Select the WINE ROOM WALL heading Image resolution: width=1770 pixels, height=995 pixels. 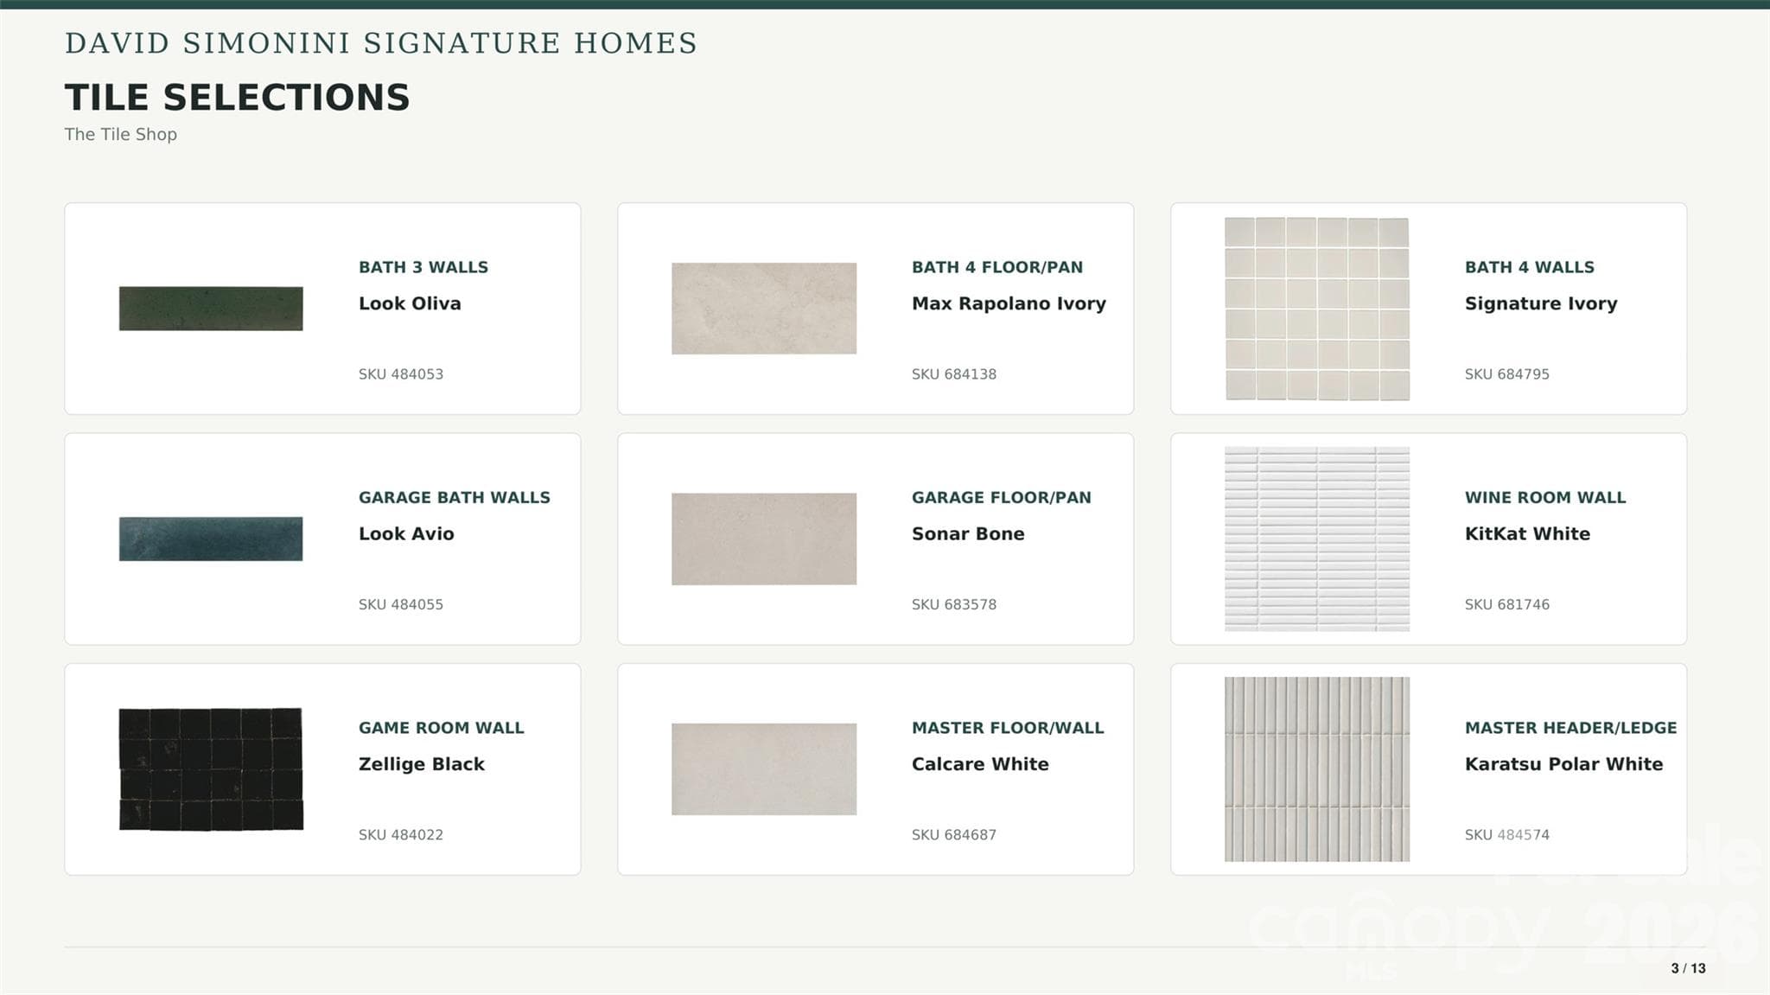point(1545,497)
